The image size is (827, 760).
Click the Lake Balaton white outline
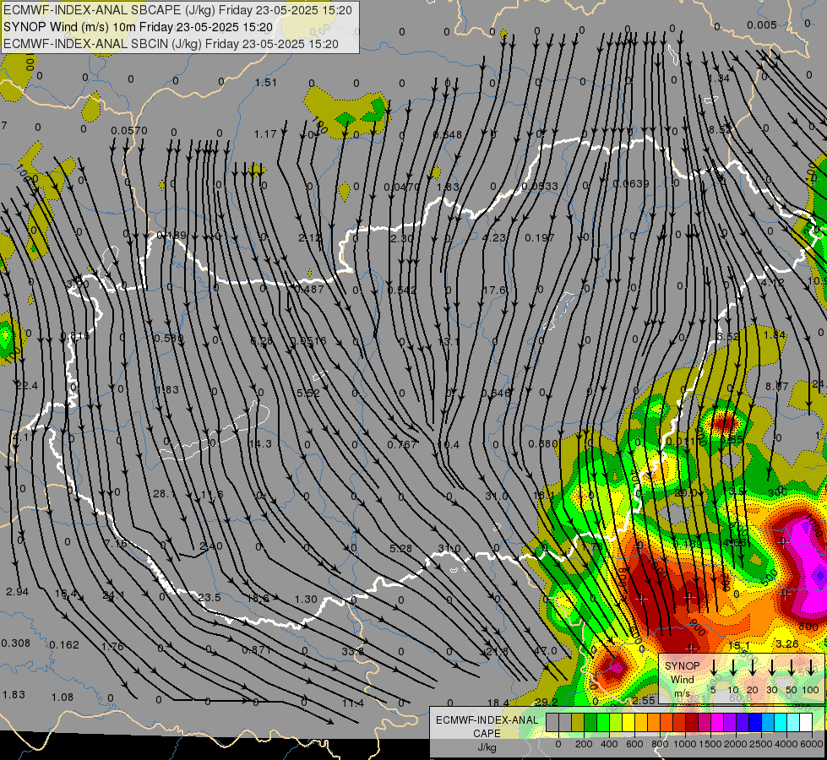tap(215, 432)
